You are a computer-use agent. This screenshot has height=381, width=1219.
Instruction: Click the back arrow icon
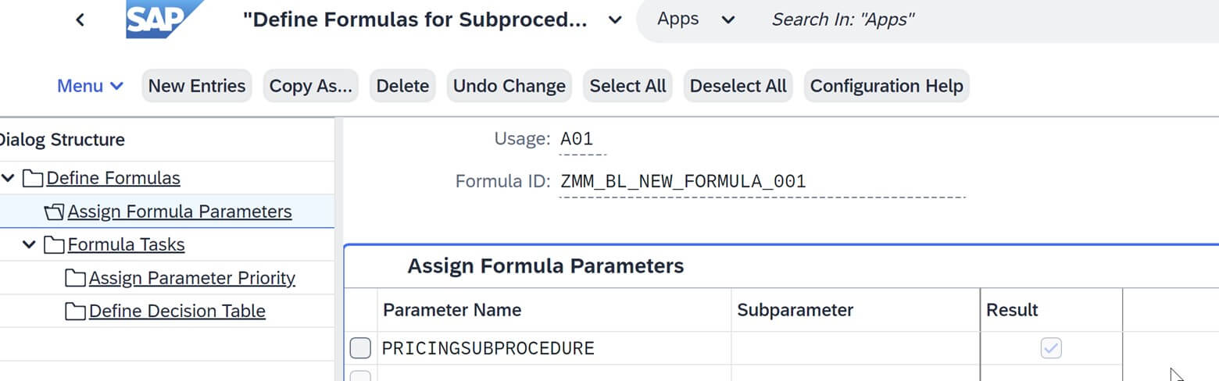[80, 20]
